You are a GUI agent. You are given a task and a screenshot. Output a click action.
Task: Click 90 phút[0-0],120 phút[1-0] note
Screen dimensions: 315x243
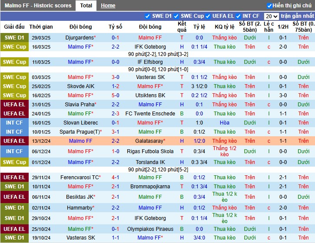[x=158, y=69]
